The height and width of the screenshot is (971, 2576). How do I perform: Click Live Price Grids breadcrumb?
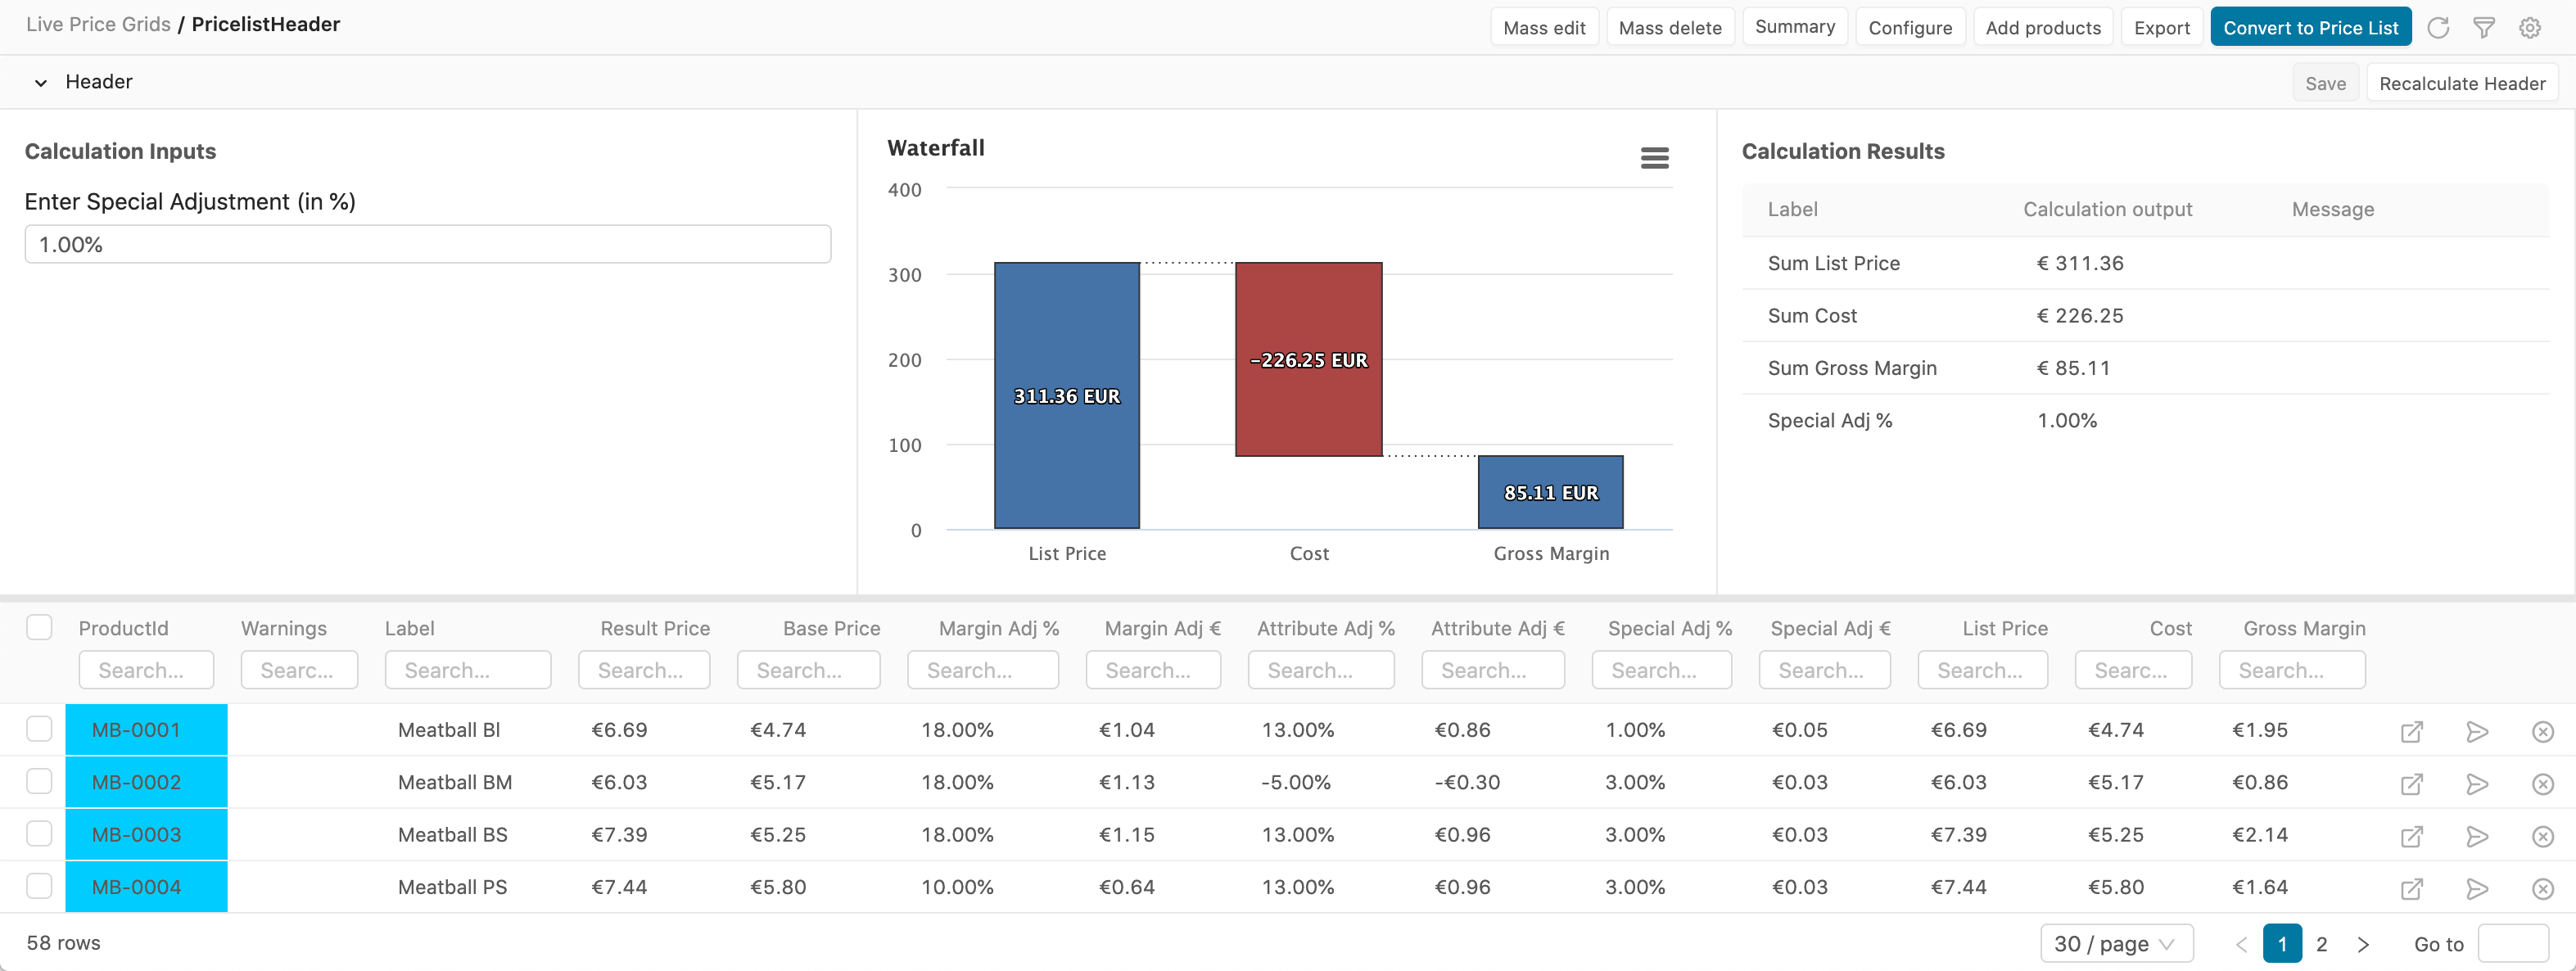coord(98,24)
